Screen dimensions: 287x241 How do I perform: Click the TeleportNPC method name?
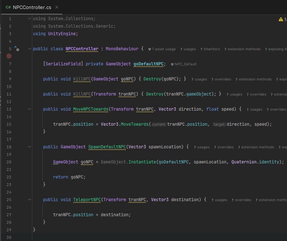(87, 200)
